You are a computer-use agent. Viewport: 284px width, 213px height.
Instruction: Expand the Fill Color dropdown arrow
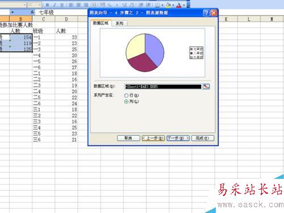[173, 5]
